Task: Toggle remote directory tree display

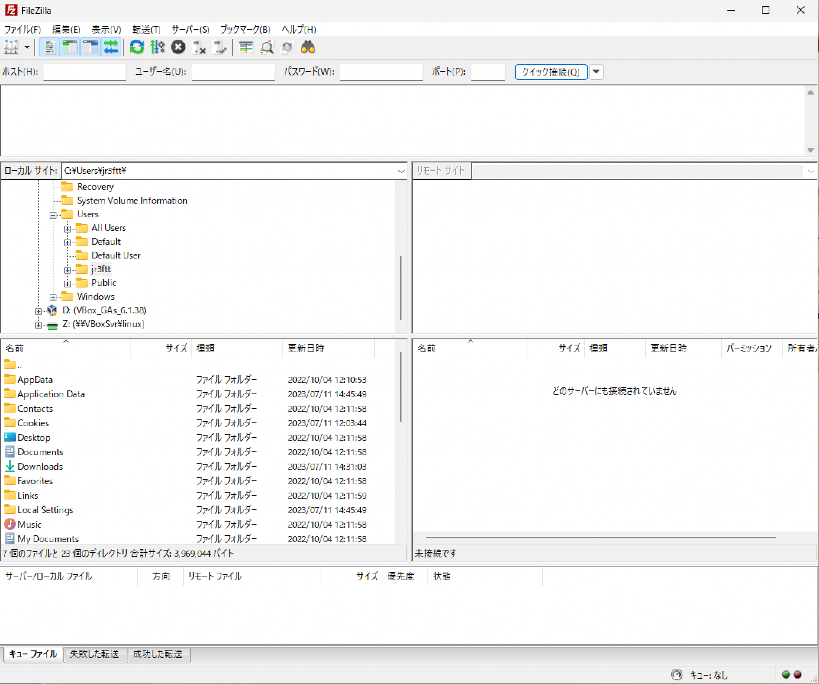Action: point(90,48)
